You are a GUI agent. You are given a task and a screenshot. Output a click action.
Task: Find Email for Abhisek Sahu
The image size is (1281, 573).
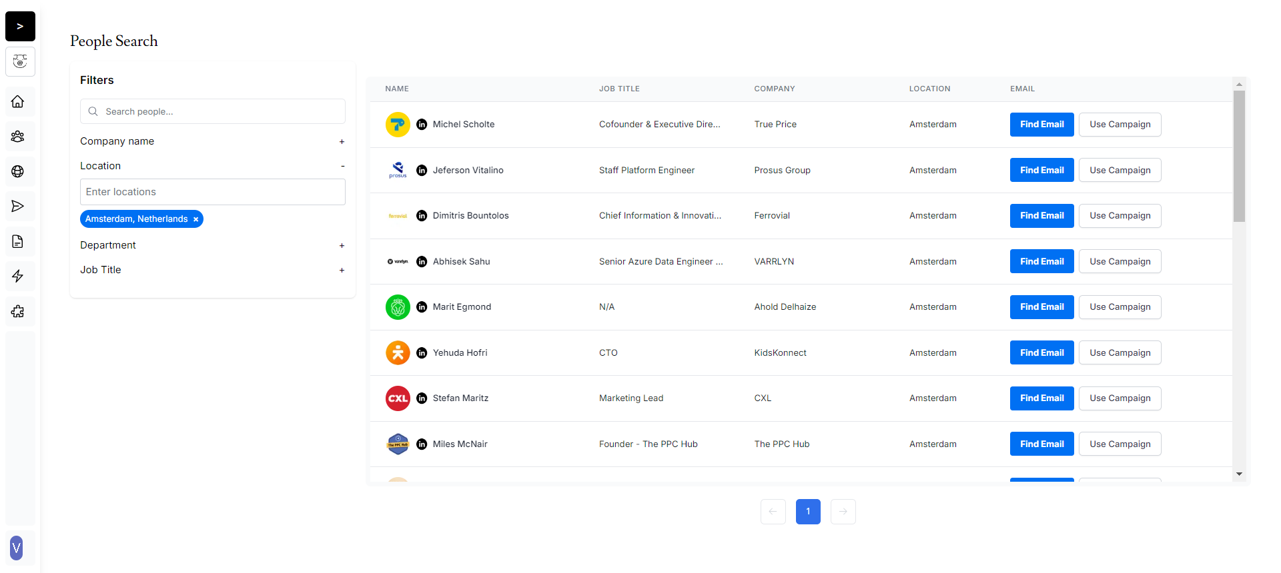click(x=1041, y=261)
